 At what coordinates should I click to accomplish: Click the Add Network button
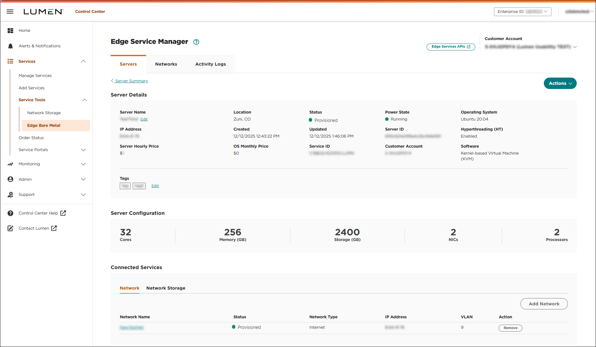pyautogui.click(x=544, y=303)
